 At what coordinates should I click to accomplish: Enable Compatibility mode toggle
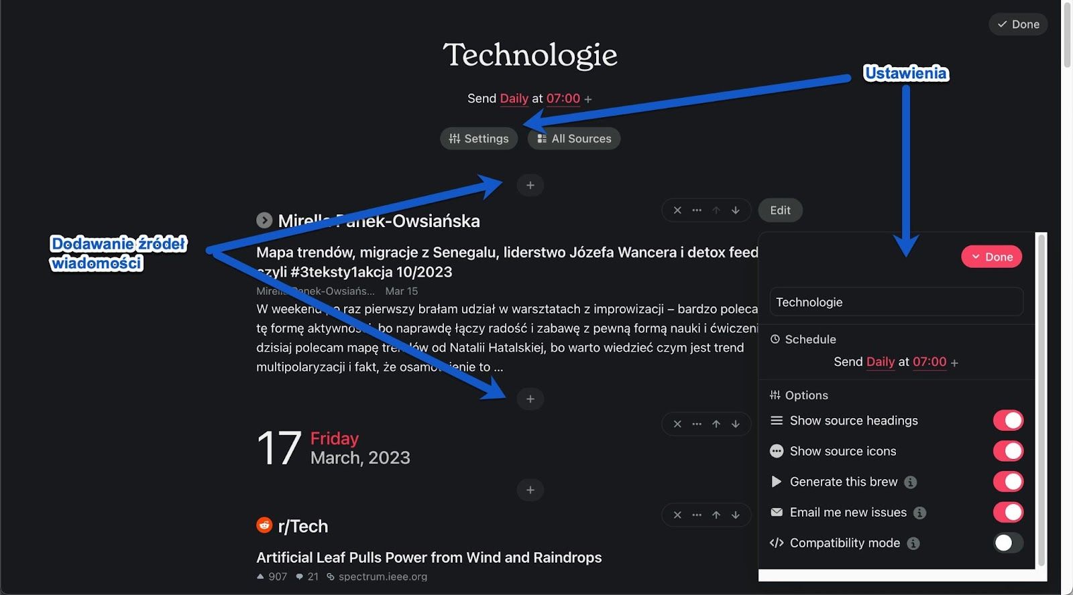[1007, 543]
